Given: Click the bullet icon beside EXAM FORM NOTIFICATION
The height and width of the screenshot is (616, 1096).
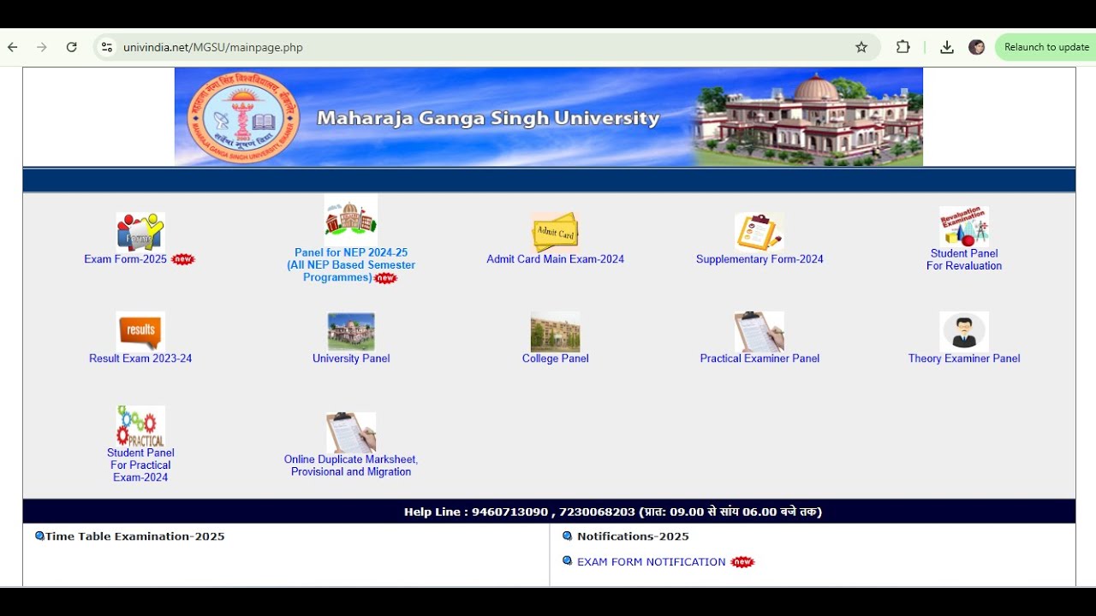Looking at the screenshot, I should click(567, 561).
